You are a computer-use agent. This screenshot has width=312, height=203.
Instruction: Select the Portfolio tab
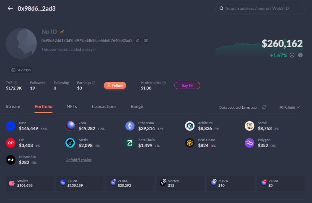pos(43,106)
